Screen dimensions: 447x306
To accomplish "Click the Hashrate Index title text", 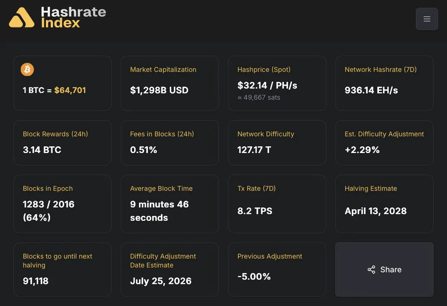I will 73,17.
